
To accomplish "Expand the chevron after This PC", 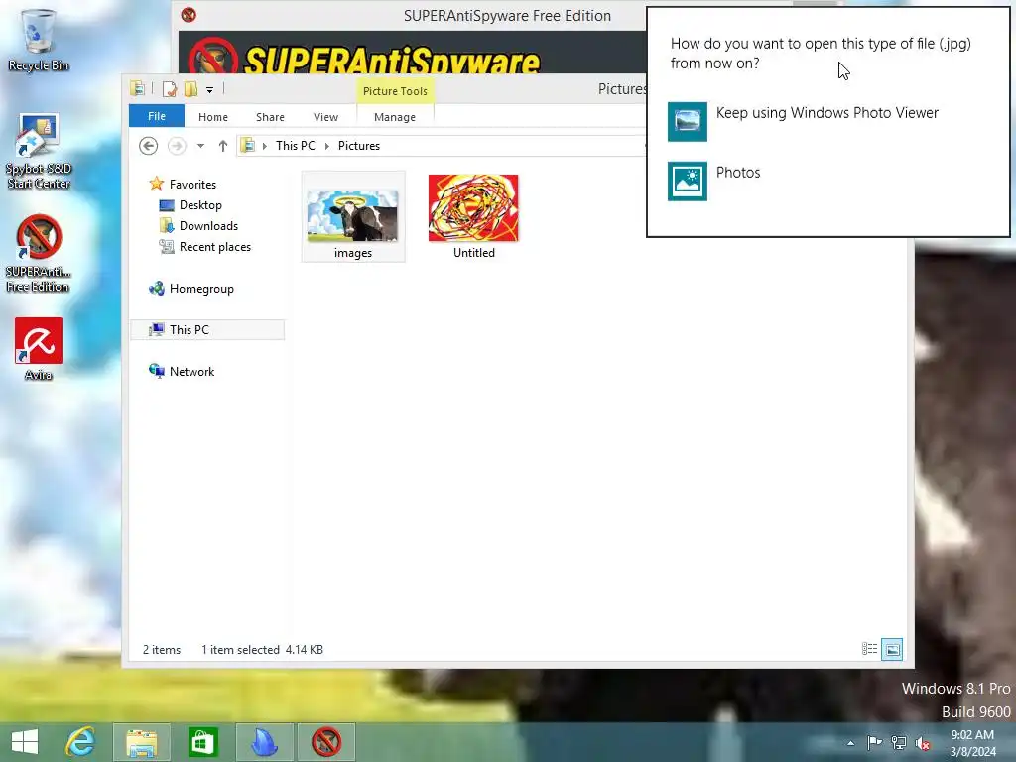I will (x=327, y=146).
